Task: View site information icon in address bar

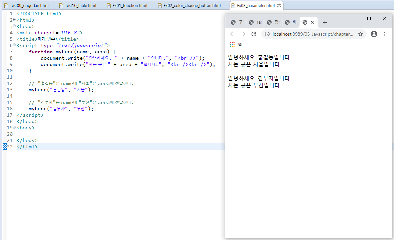Action: click(267, 34)
